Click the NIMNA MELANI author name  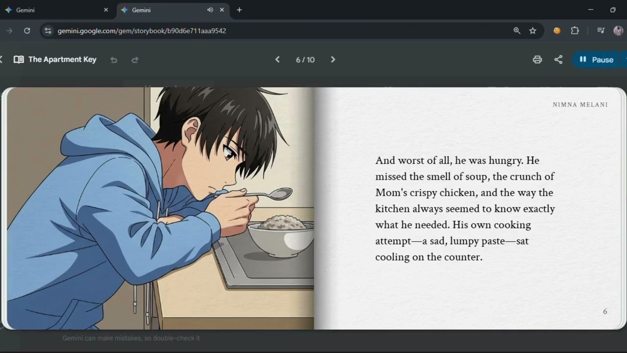click(580, 104)
